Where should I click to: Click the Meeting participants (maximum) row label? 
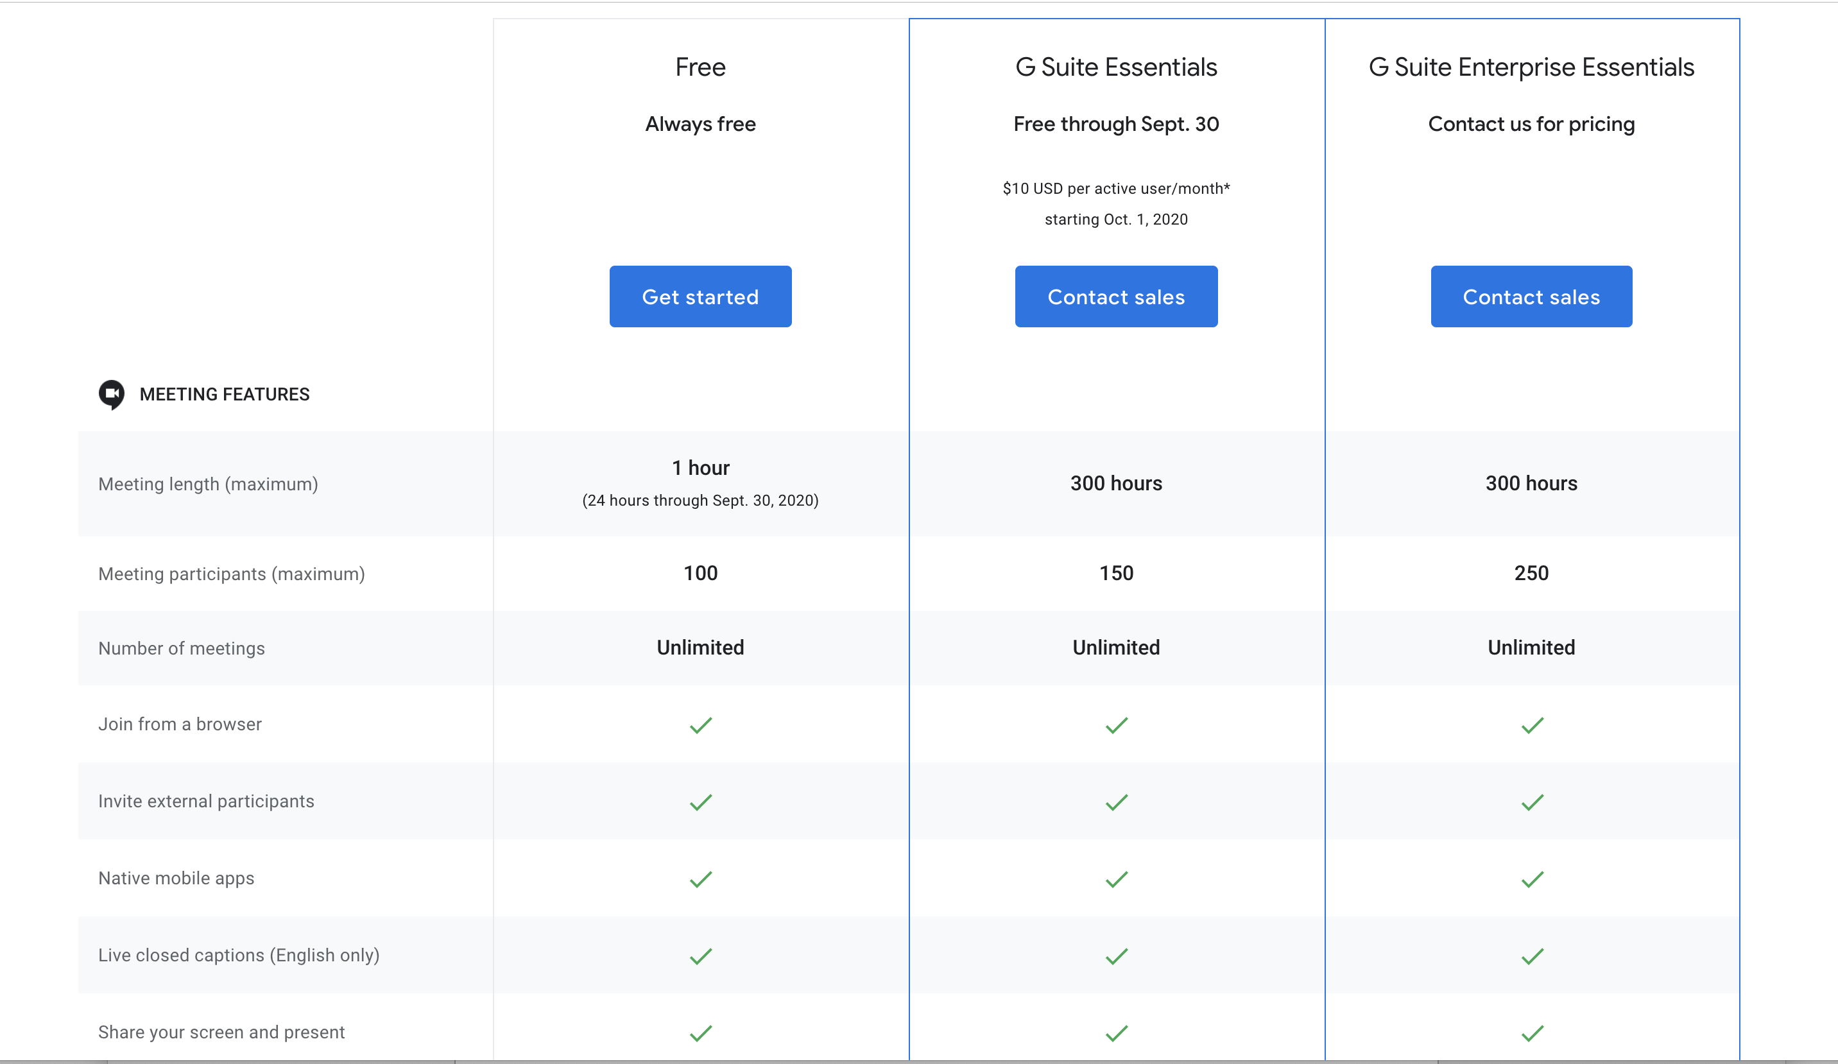(231, 574)
